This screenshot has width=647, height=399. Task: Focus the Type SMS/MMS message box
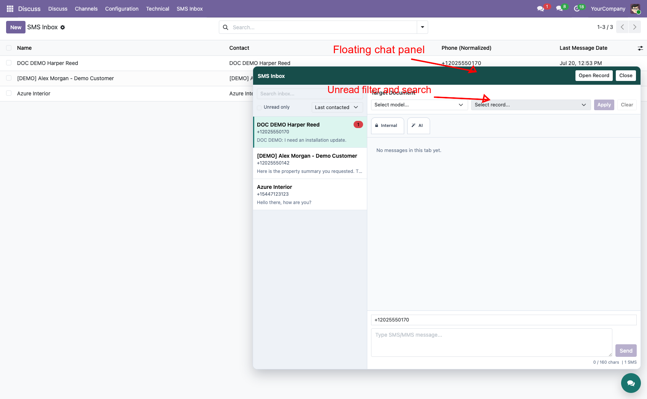[491, 342]
